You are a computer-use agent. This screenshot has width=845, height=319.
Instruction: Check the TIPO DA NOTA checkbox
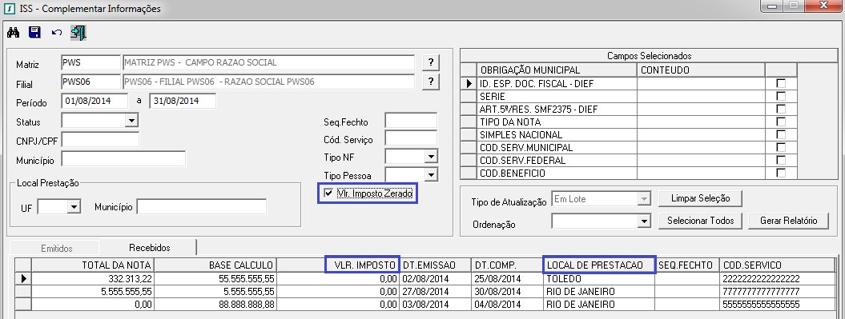coord(780,122)
